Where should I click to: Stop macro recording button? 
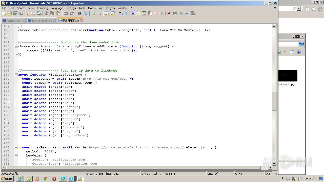pyautogui.click(x=175, y=13)
